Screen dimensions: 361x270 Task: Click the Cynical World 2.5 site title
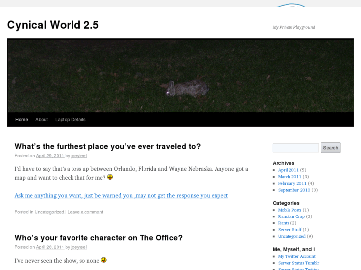(x=53, y=25)
